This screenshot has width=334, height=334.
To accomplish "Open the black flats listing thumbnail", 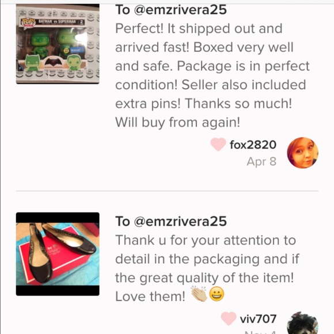I will [58, 254].
